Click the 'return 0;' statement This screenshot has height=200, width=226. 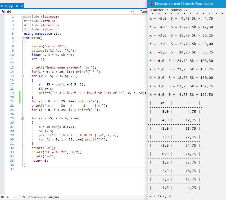point(40,161)
